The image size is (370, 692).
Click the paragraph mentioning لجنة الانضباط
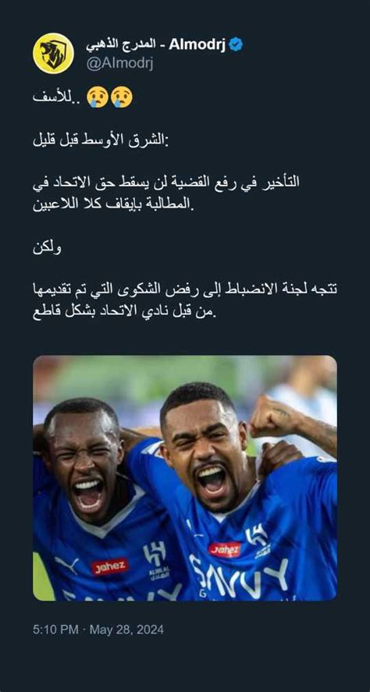pyautogui.click(x=184, y=302)
